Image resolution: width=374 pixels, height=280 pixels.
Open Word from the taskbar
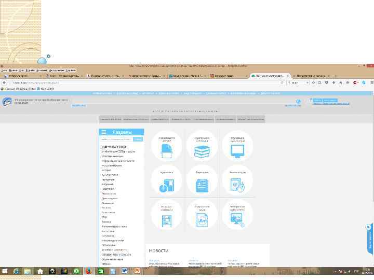[x=124, y=271]
